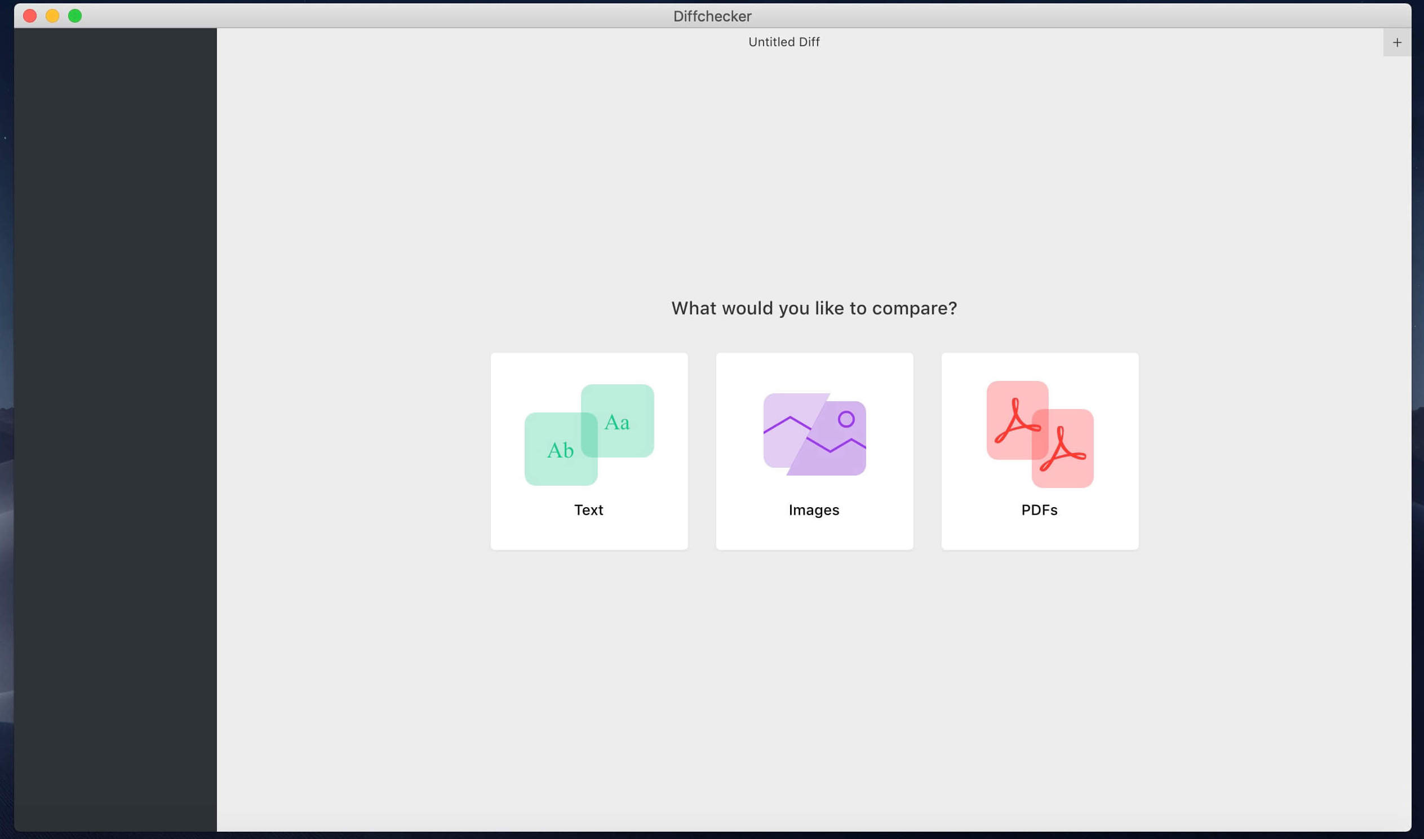This screenshot has height=839, width=1424.
Task: Minimize the Diffchecker window
Action: [x=52, y=16]
